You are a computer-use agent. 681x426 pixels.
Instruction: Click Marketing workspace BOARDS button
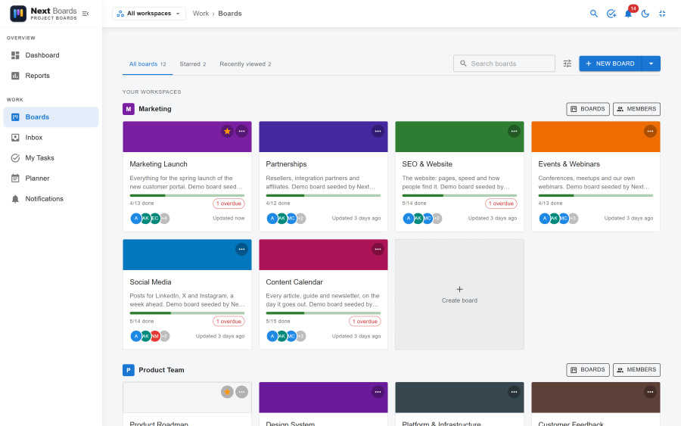[x=588, y=109]
